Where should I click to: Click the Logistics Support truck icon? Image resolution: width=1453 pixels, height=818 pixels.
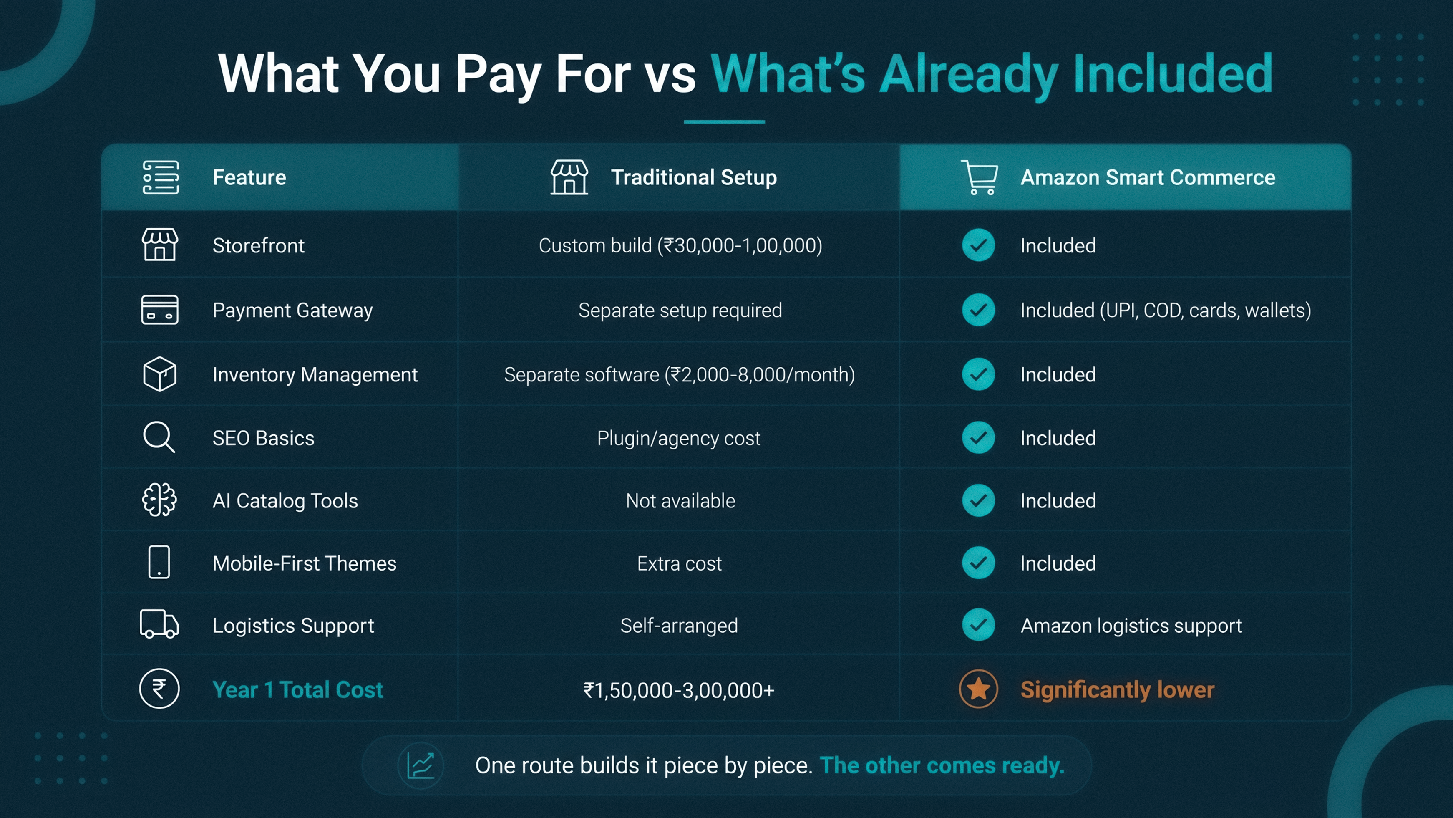(x=160, y=624)
